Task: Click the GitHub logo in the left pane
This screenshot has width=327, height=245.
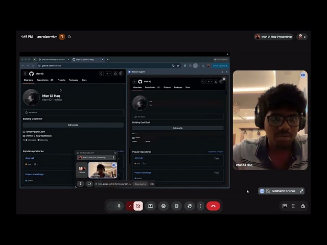Action: click(32, 73)
